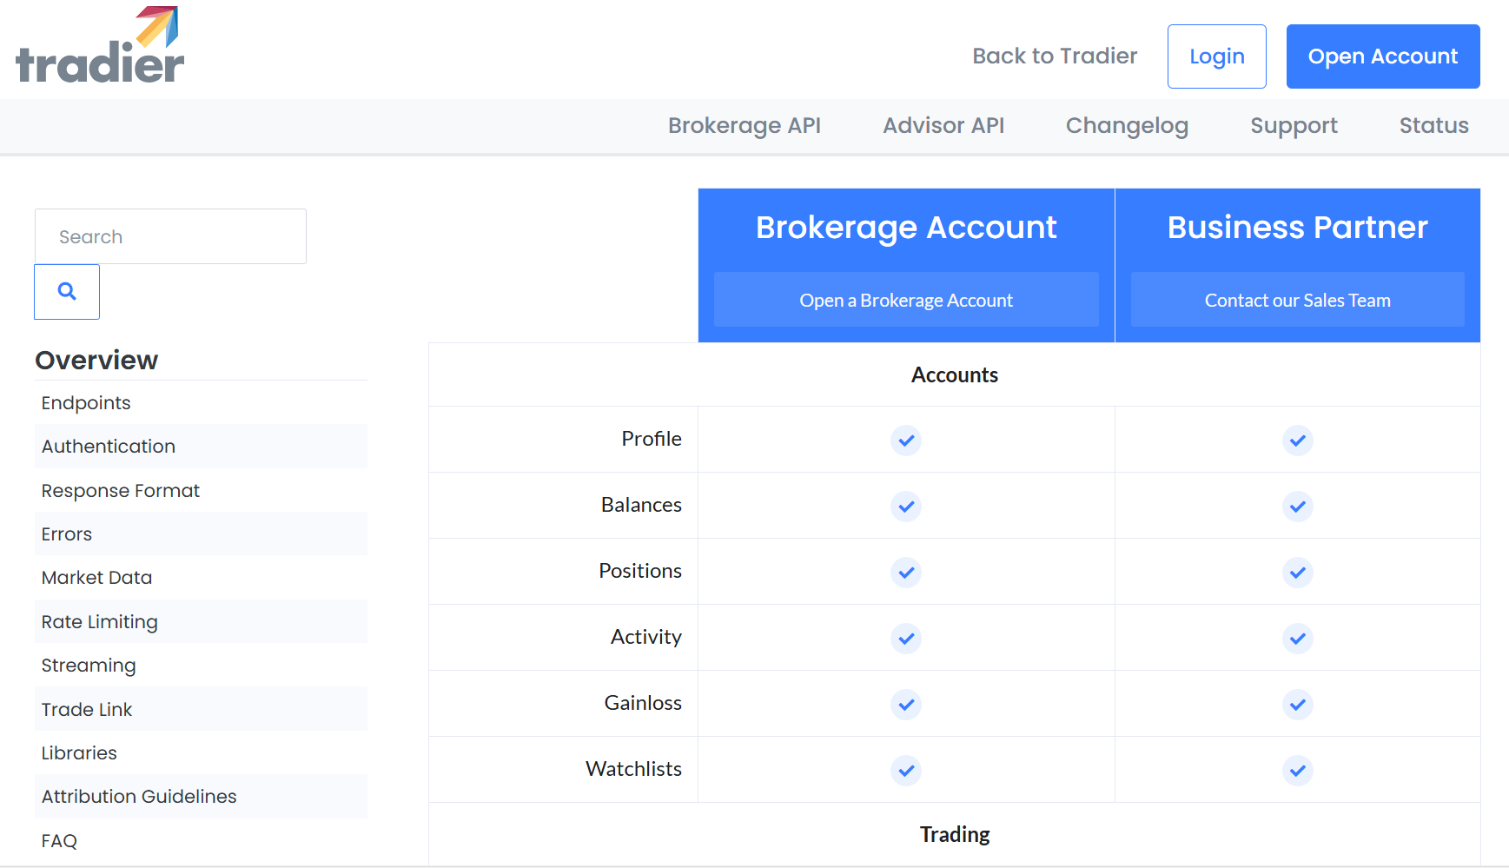Click Contact our Sales Team button
This screenshot has height=868, width=1509.
[1298, 300]
